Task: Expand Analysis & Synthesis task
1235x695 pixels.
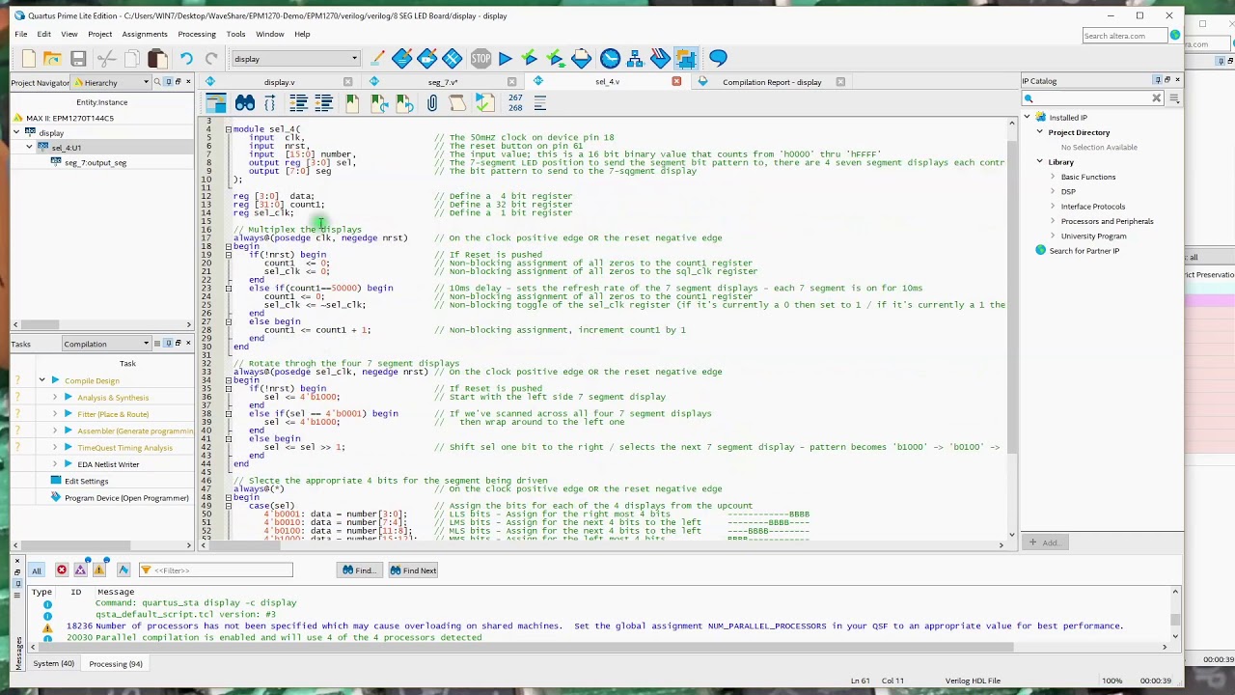Action: 55,398
